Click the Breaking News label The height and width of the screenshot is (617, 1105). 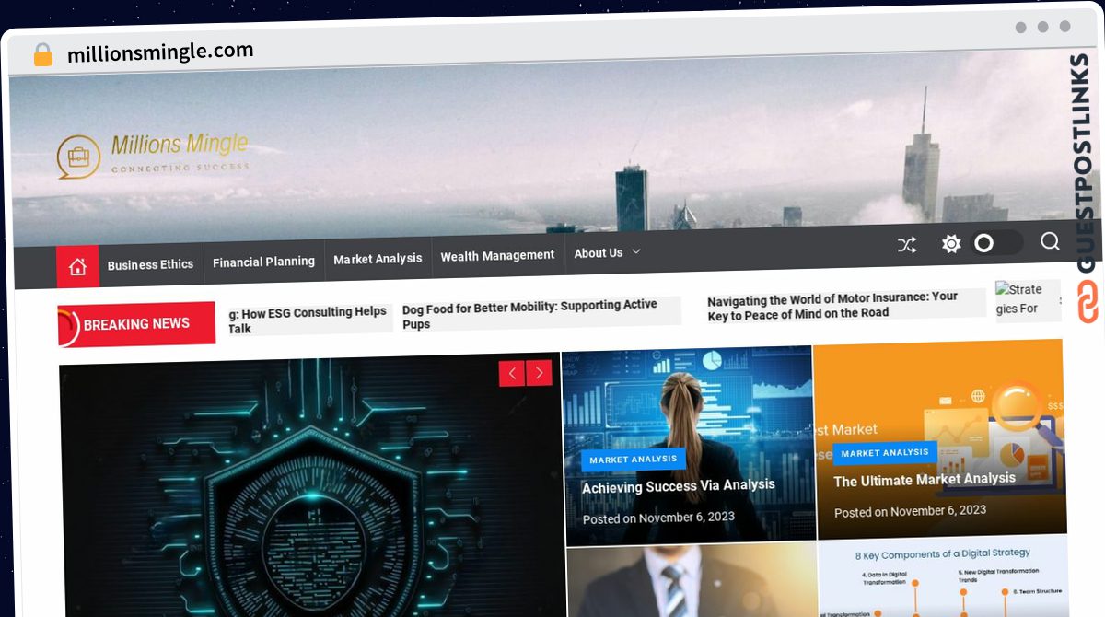pos(136,324)
